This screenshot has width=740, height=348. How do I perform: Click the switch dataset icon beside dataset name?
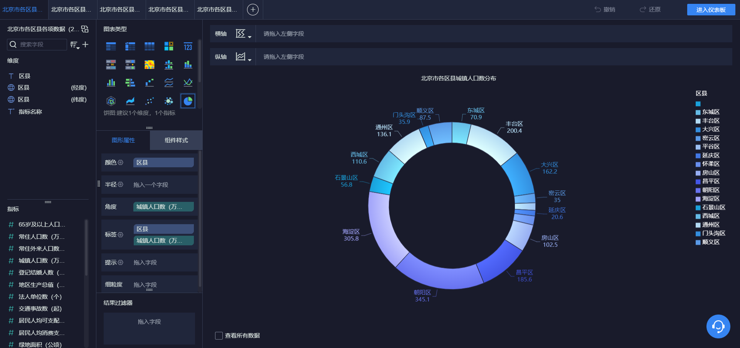click(85, 29)
